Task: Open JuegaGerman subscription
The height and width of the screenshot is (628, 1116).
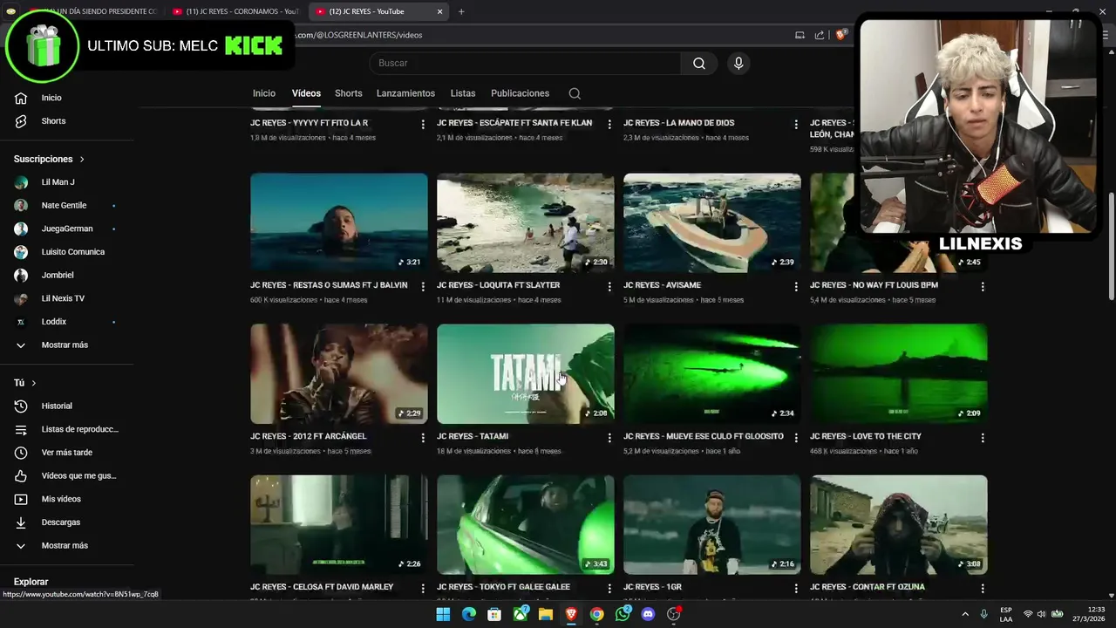Action: point(67,229)
